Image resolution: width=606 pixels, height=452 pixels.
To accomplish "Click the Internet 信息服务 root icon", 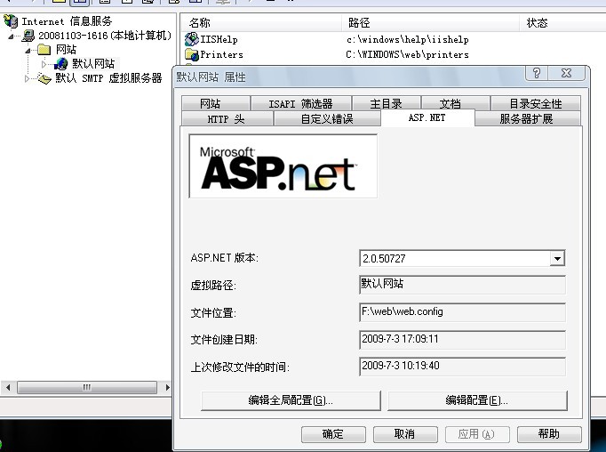I will pos(11,21).
